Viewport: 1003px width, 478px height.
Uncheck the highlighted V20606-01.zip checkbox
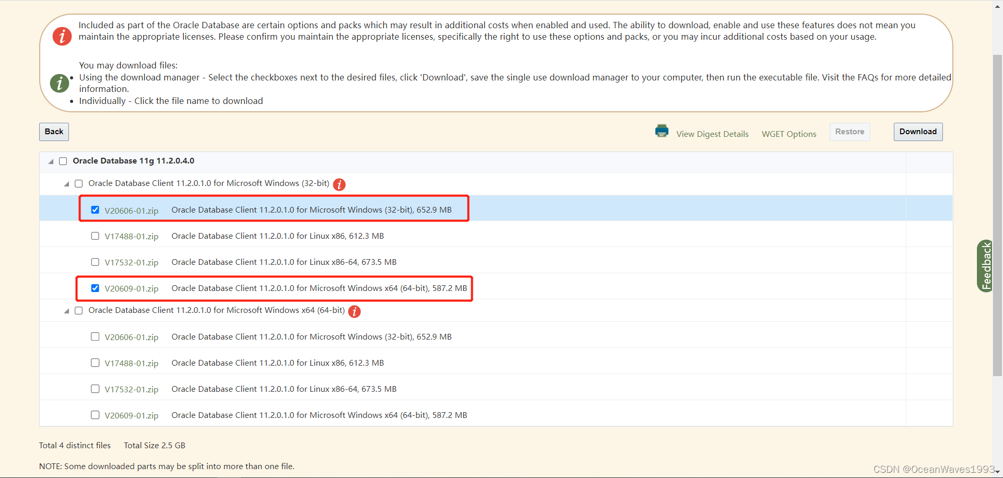tap(95, 209)
